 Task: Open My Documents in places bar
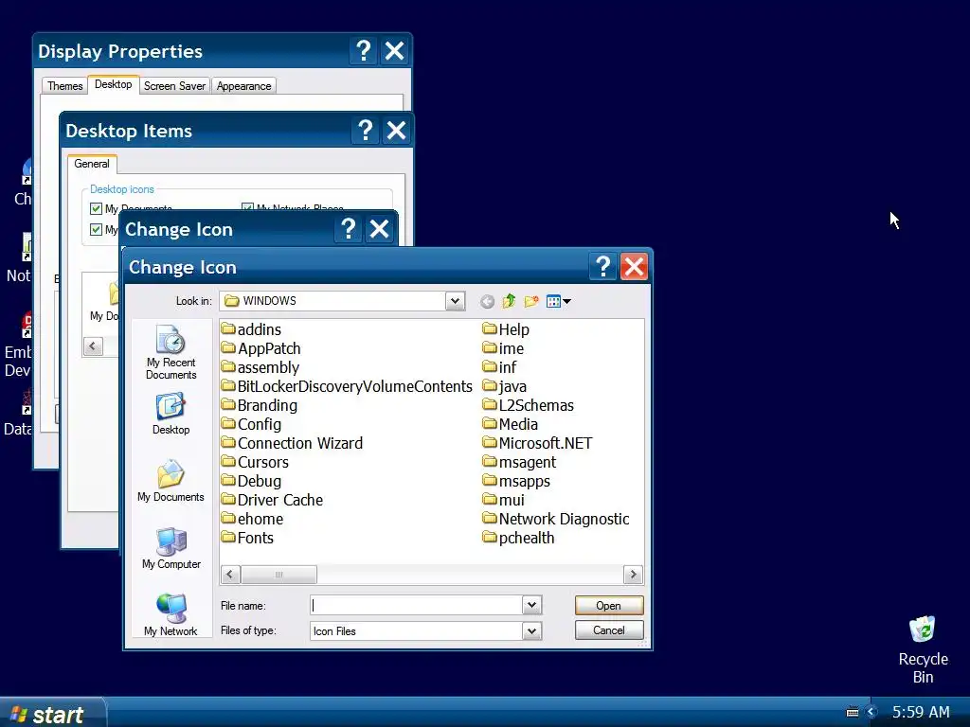(171, 481)
